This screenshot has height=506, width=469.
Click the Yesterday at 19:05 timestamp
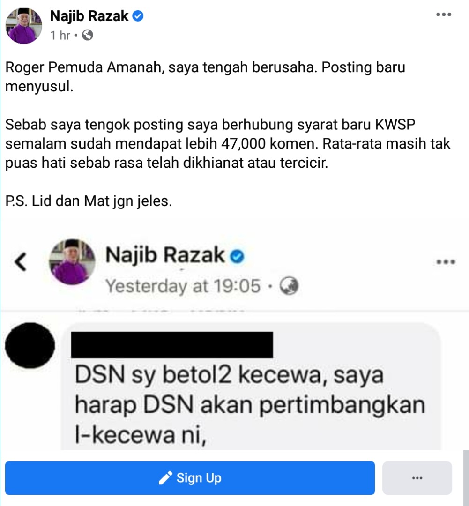(183, 286)
